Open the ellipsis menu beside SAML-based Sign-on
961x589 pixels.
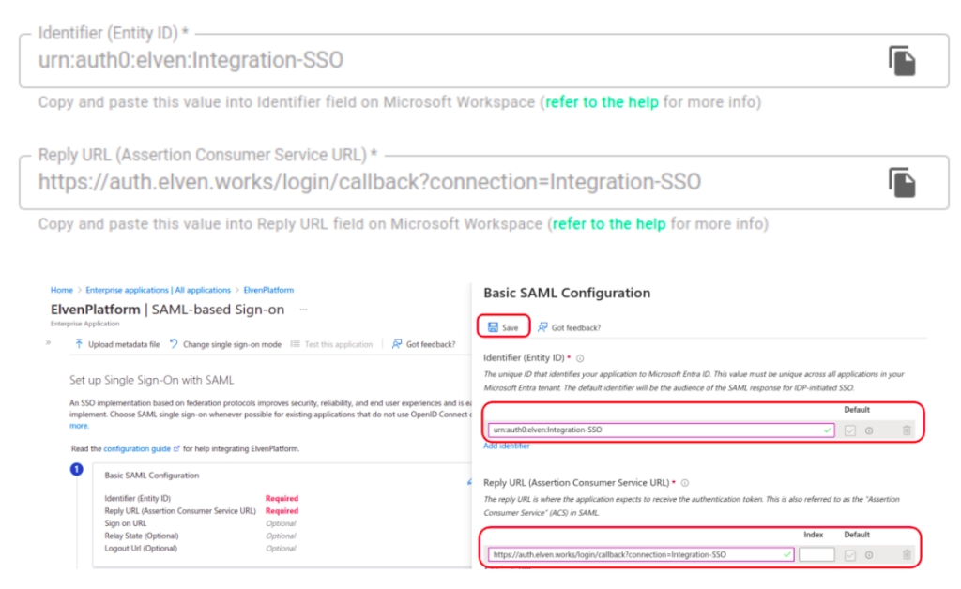303,309
